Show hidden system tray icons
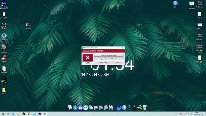The width and height of the screenshot is (206, 116). (x=178, y=114)
